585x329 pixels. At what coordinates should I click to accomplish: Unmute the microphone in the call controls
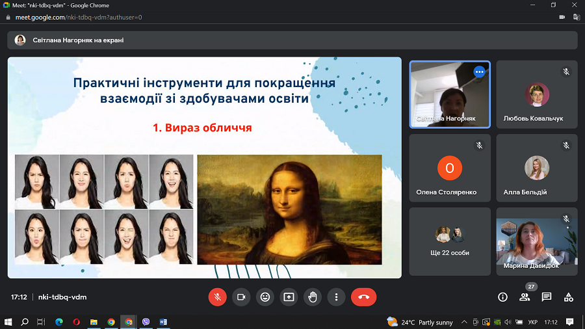point(218,297)
